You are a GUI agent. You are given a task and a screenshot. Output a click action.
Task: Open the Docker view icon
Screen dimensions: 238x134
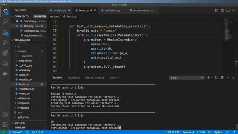coord(5,74)
